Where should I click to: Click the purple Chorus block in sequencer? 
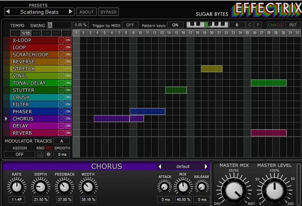(x=112, y=119)
